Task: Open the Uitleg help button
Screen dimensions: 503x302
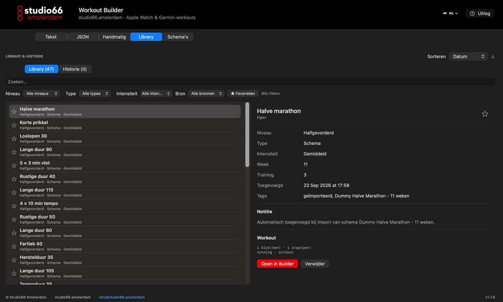Action: (480, 13)
